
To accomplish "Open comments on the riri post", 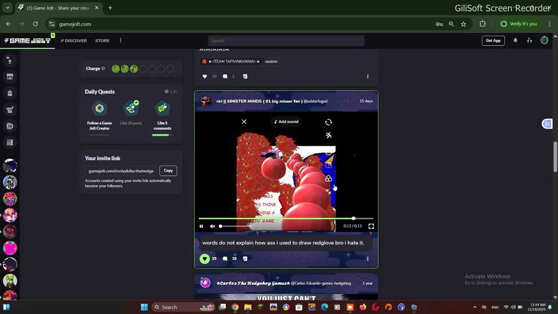I will click(x=225, y=259).
